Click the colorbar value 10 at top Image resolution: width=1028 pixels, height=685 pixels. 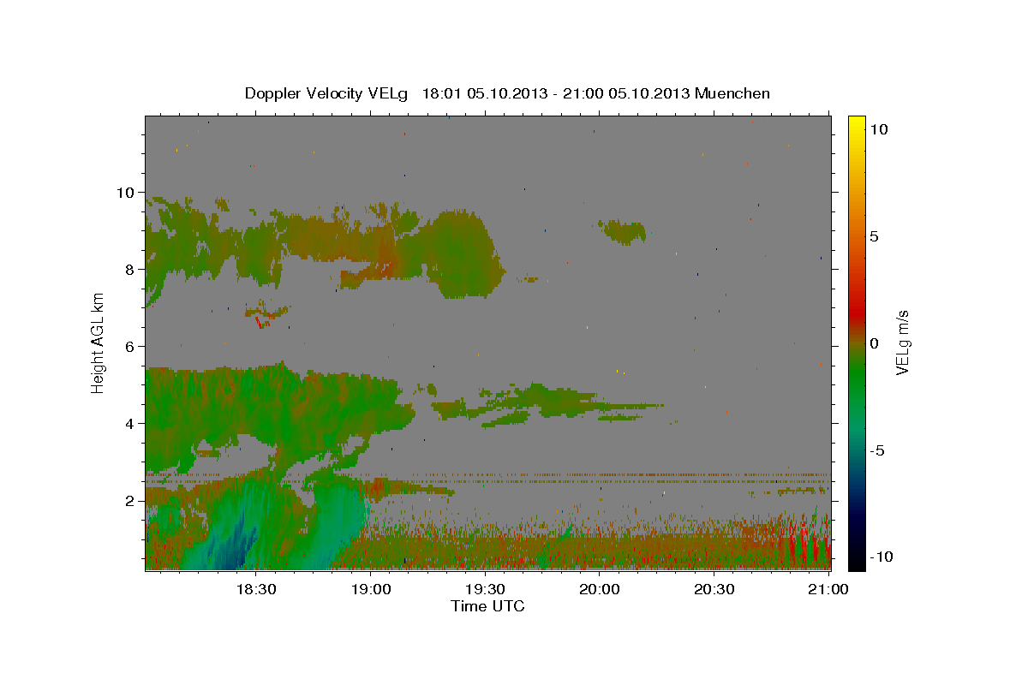coord(879,128)
